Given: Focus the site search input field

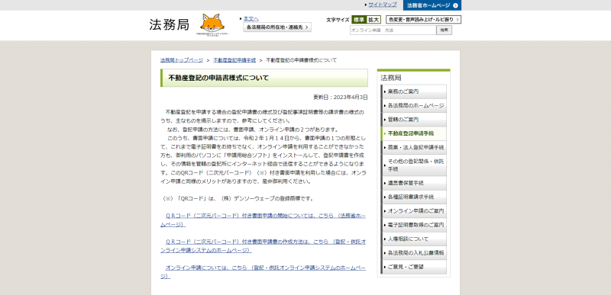Looking at the screenshot, I should click(393, 30).
